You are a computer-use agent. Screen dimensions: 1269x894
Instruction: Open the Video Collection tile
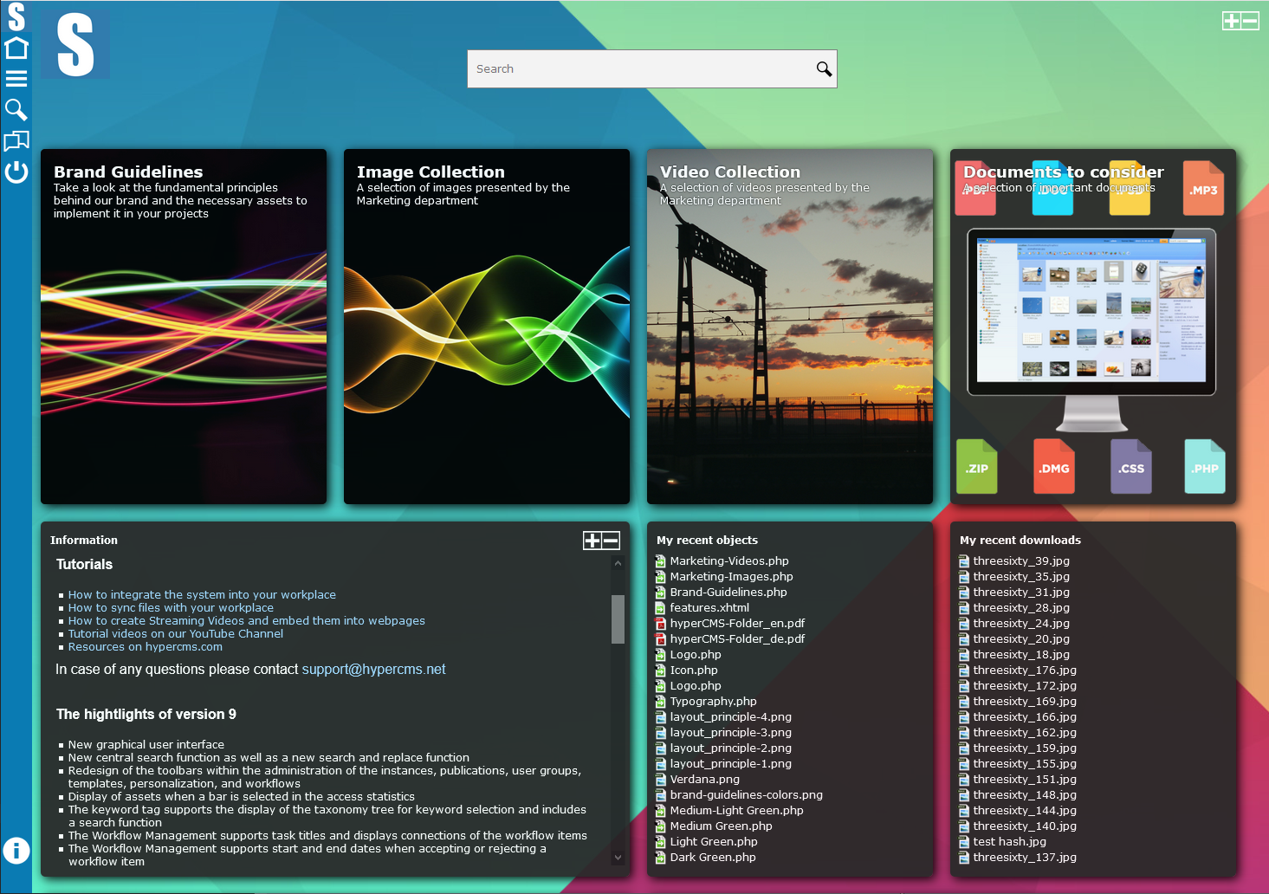(789, 327)
